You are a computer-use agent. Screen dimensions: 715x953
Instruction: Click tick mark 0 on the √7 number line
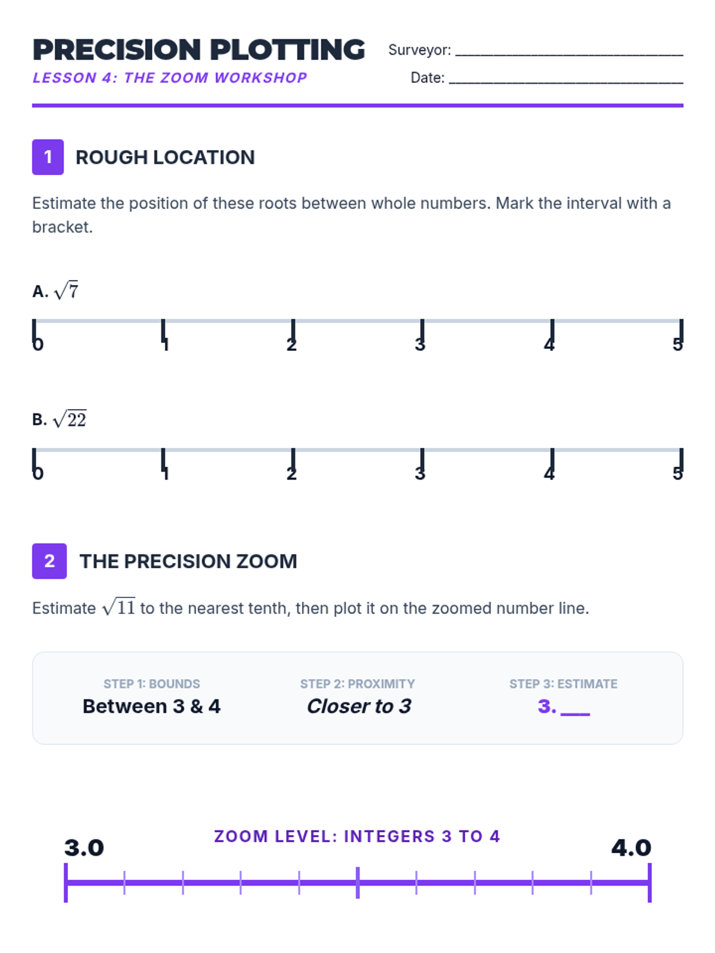(34, 331)
